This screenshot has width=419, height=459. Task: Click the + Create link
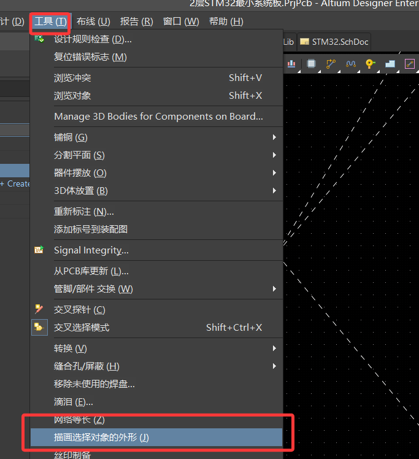(15, 184)
